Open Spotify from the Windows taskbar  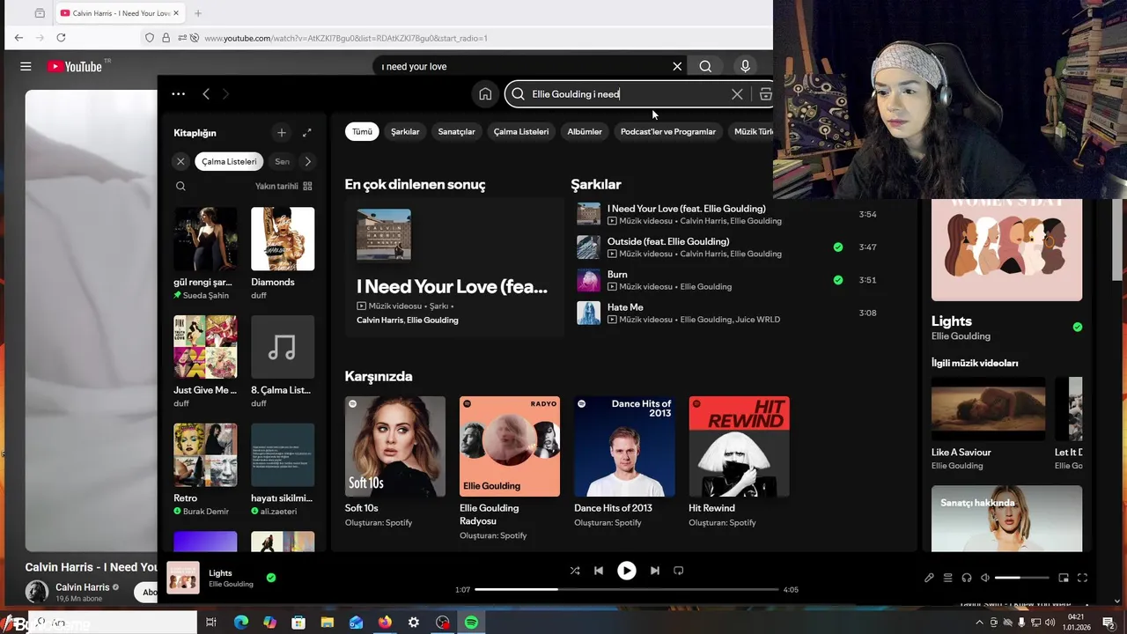[471, 623]
